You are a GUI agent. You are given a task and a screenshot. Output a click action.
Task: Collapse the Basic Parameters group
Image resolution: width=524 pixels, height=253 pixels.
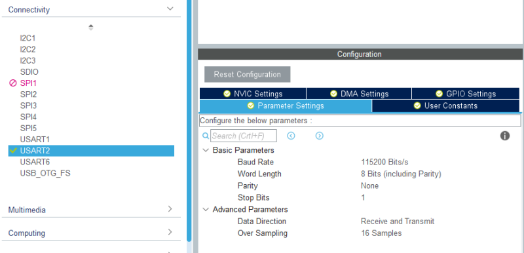point(206,150)
